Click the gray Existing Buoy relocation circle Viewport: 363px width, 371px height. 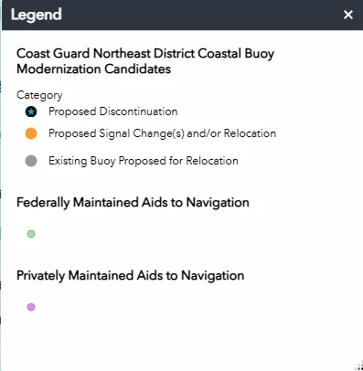(31, 161)
